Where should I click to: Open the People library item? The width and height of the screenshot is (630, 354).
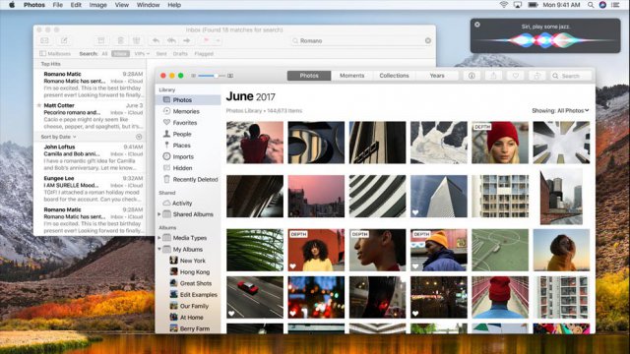point(177,134)
